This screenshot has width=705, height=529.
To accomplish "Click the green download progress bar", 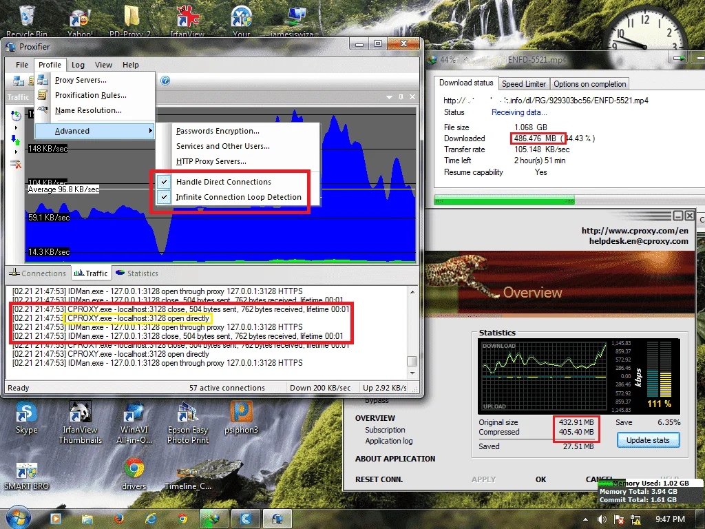I will tap(504, 200).
